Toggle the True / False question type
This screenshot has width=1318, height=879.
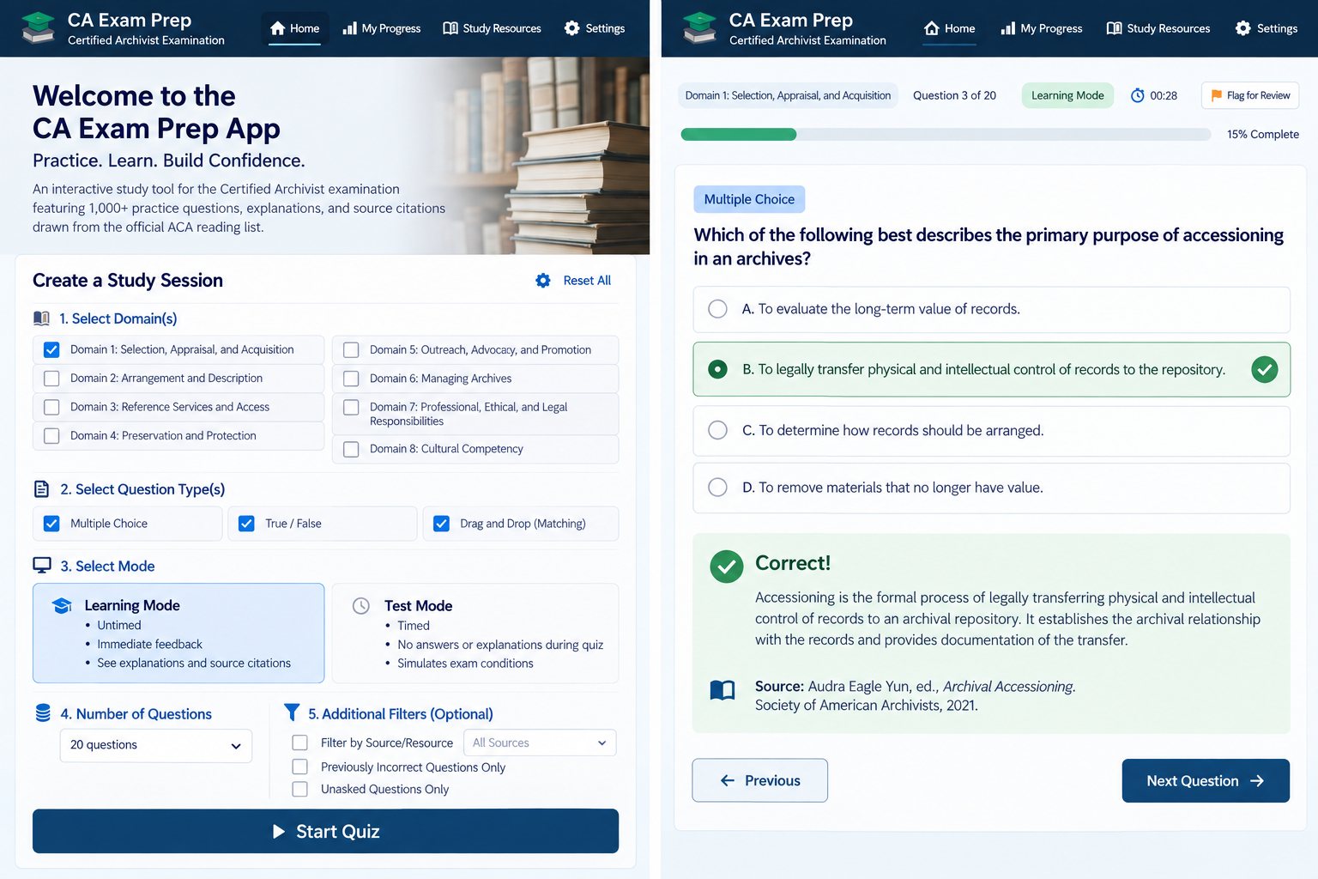coord(246,524)
